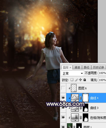Hide the 曲线 4 layer with eye icon
The image size is (106, 128).
[x=63, y=98]
